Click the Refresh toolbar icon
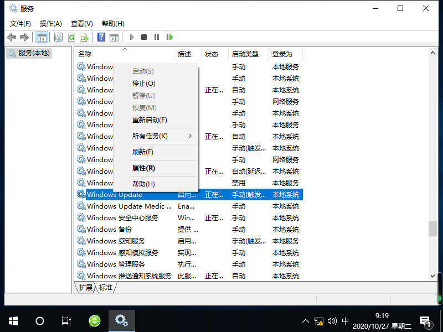This screenshot has height=332, width=443. (71, 37)
